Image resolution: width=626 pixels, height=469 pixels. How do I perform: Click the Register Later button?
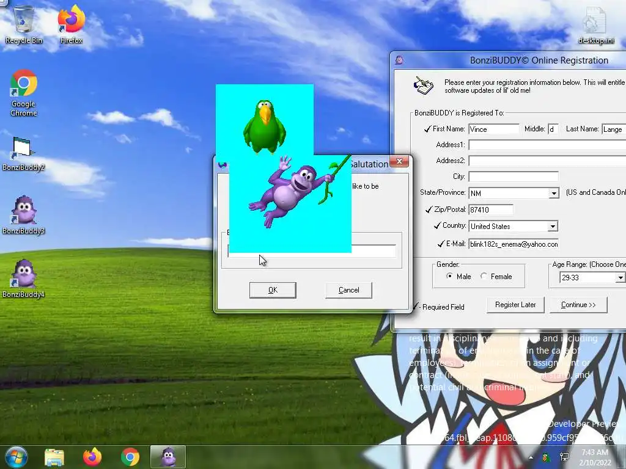[515, 305]
